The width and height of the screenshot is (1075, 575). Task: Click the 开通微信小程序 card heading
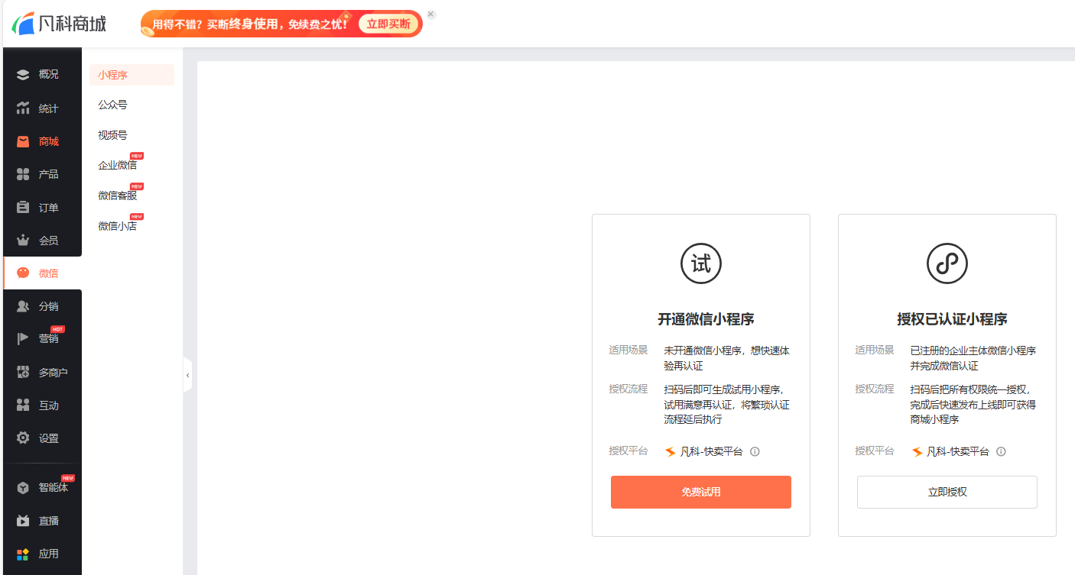click(706, 319)
